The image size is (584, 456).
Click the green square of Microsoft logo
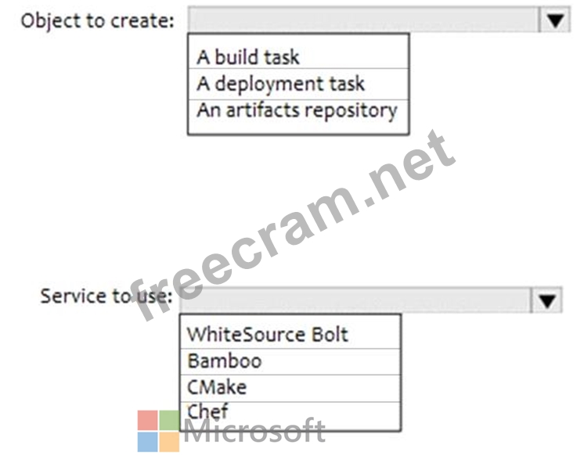tap(169, 420)
